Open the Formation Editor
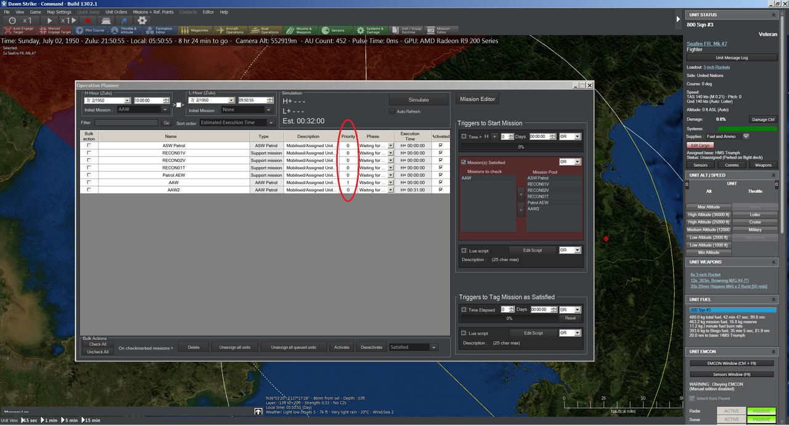The height and width of the screenshot is (426, 789). pyautogui.click(x=160, y=30)
